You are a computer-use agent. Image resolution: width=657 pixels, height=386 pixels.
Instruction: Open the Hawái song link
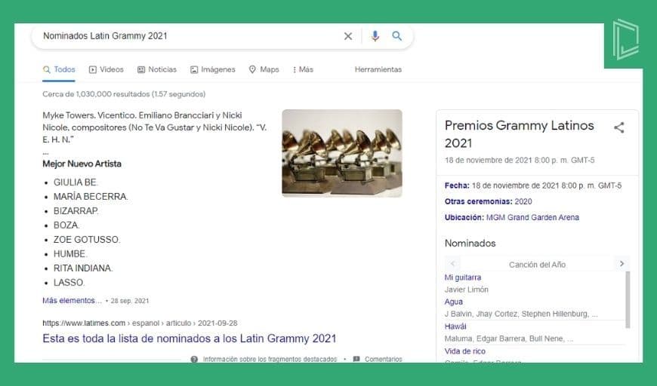[x=455, y=326]
